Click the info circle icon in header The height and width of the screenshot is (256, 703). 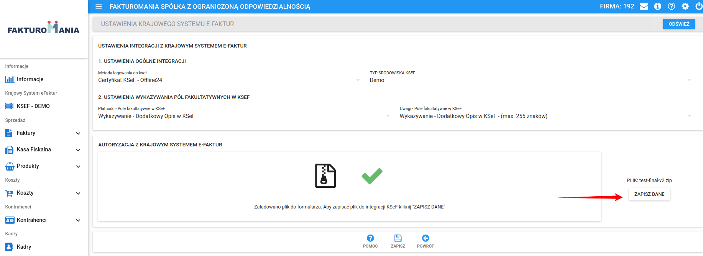pos(658,7)
